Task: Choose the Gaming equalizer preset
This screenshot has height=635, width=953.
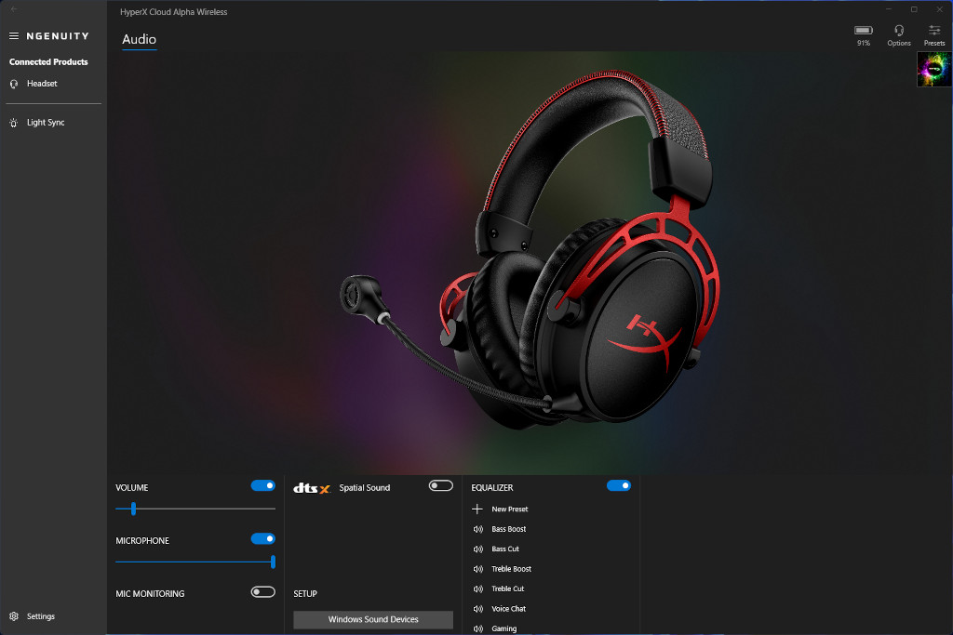Action: coord(503,628)
